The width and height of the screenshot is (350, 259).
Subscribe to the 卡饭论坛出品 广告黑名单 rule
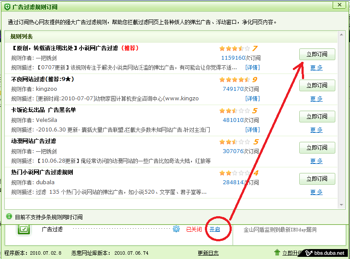tap(317, 116)
